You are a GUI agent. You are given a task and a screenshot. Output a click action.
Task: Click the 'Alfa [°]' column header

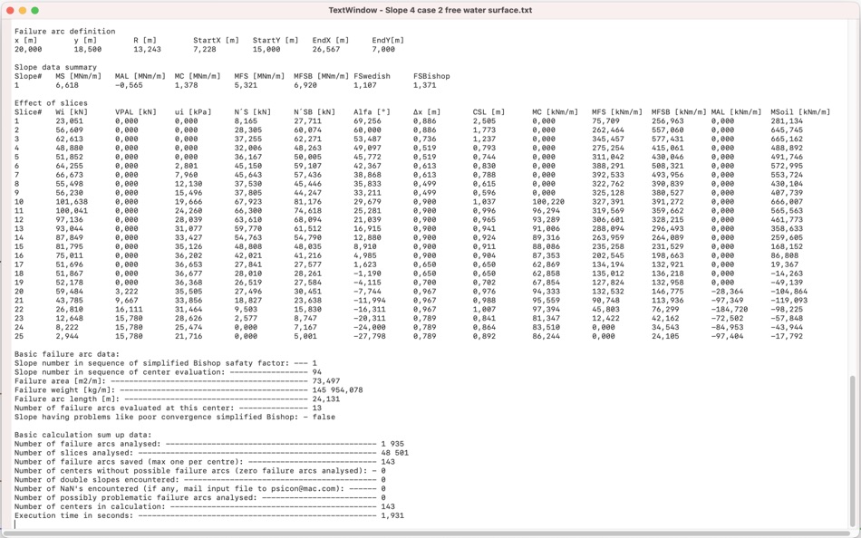372,112
